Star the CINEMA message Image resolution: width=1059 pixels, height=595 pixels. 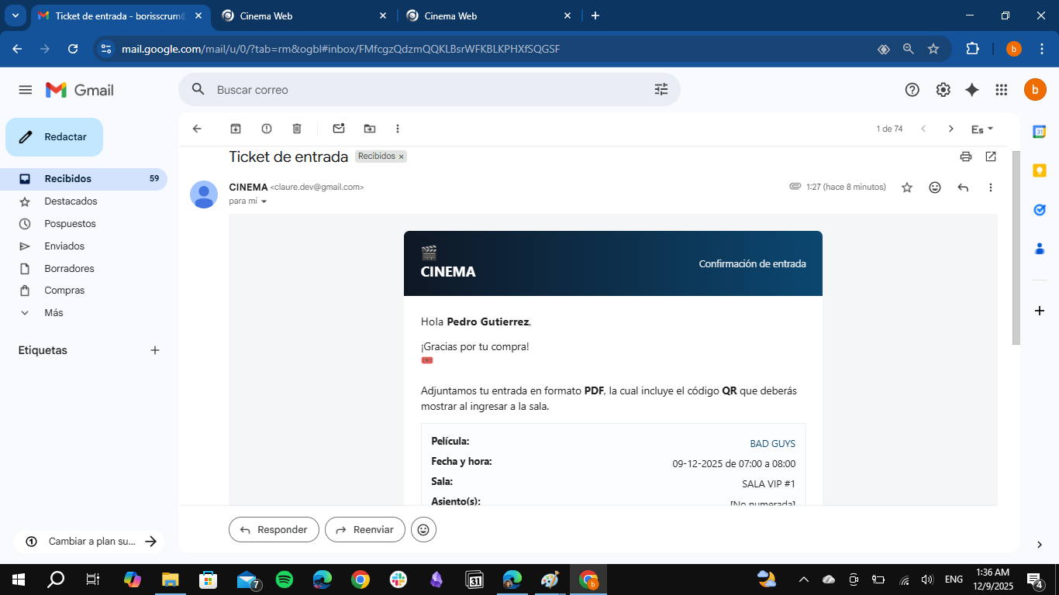pos(907,187)
